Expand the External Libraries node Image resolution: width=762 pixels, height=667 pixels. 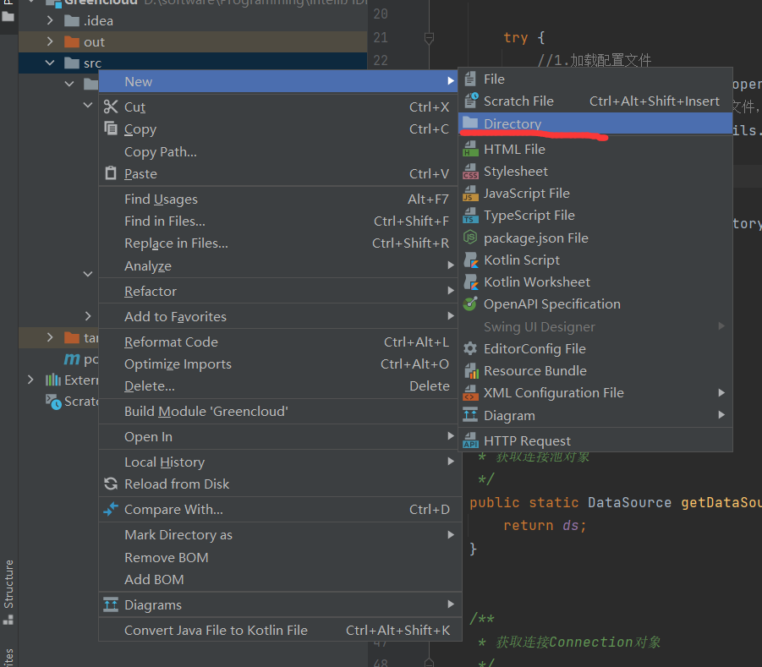30,380
